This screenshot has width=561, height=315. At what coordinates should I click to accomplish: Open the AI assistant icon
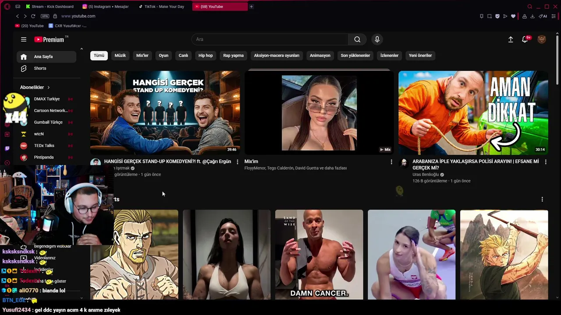click(543, 16)
